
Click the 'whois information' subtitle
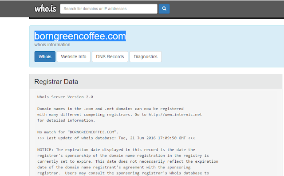52,44
